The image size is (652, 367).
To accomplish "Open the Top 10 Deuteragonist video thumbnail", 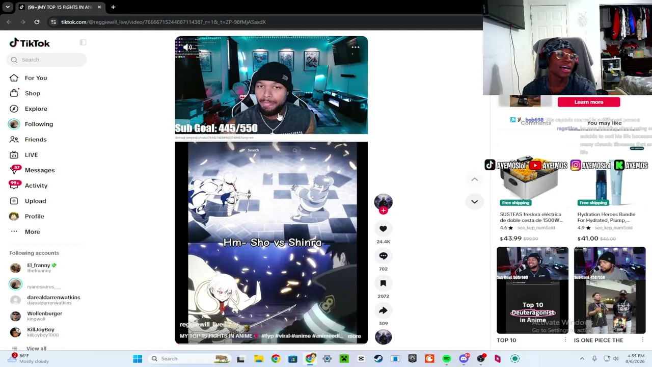I will tap(532, 290).
